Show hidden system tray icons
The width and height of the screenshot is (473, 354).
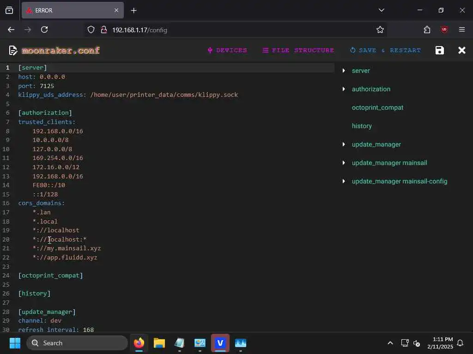click(x=390, y=343)
